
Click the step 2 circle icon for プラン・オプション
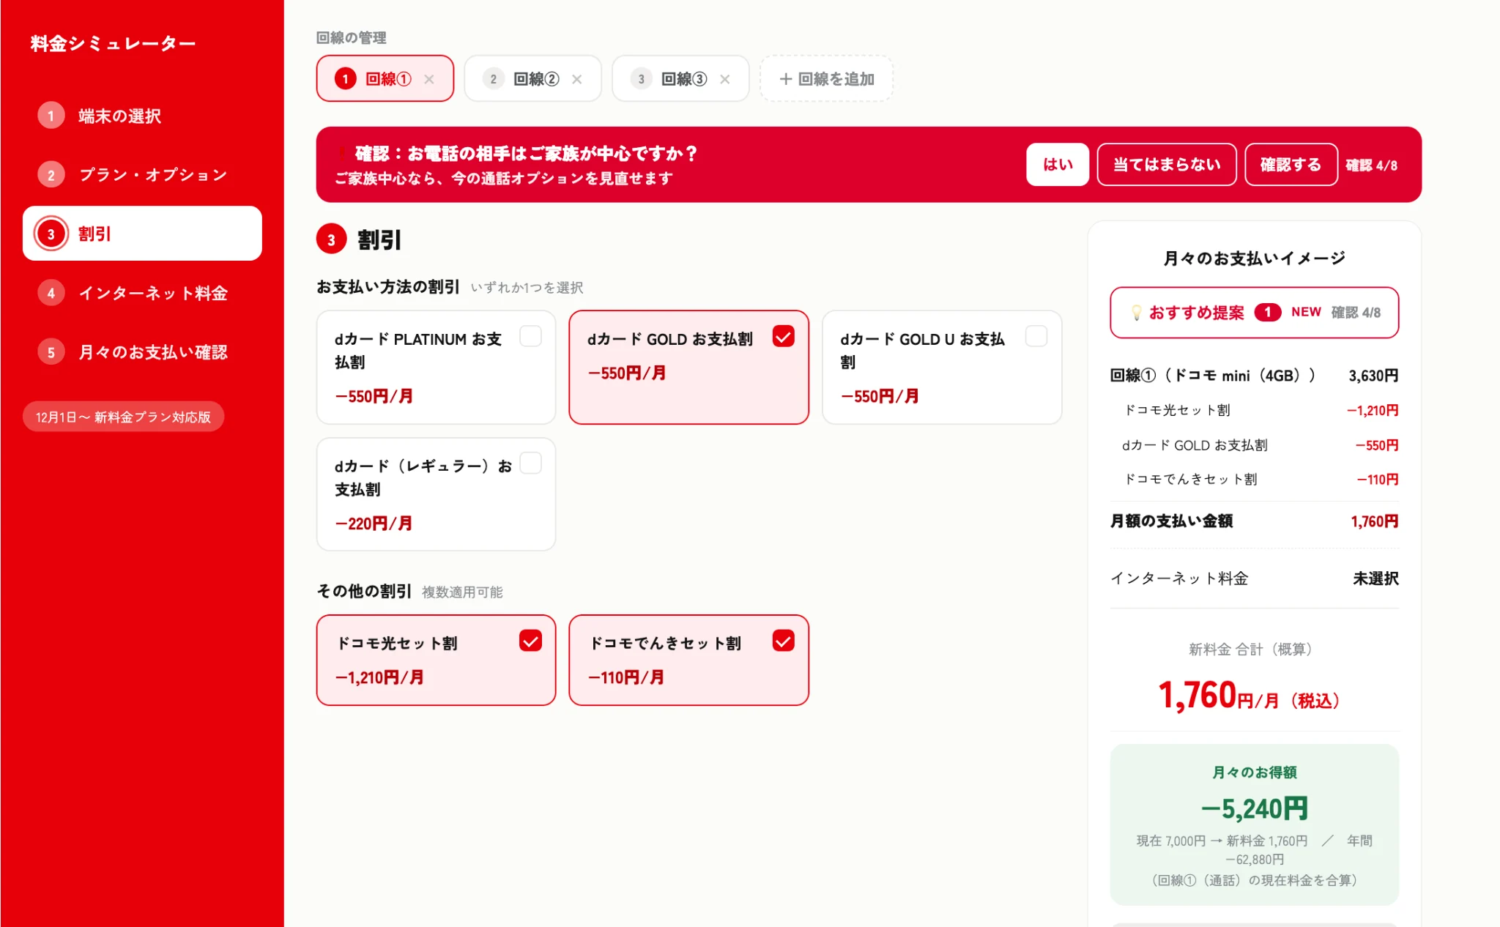[51, 175]
